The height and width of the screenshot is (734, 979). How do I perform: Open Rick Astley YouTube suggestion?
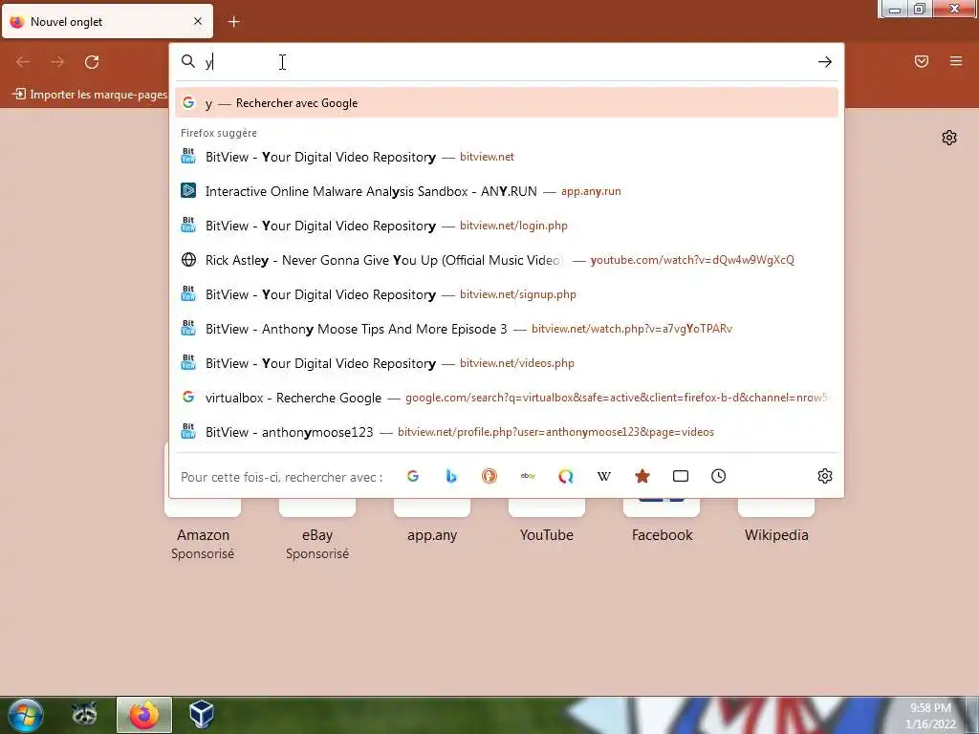click(507, 260)
